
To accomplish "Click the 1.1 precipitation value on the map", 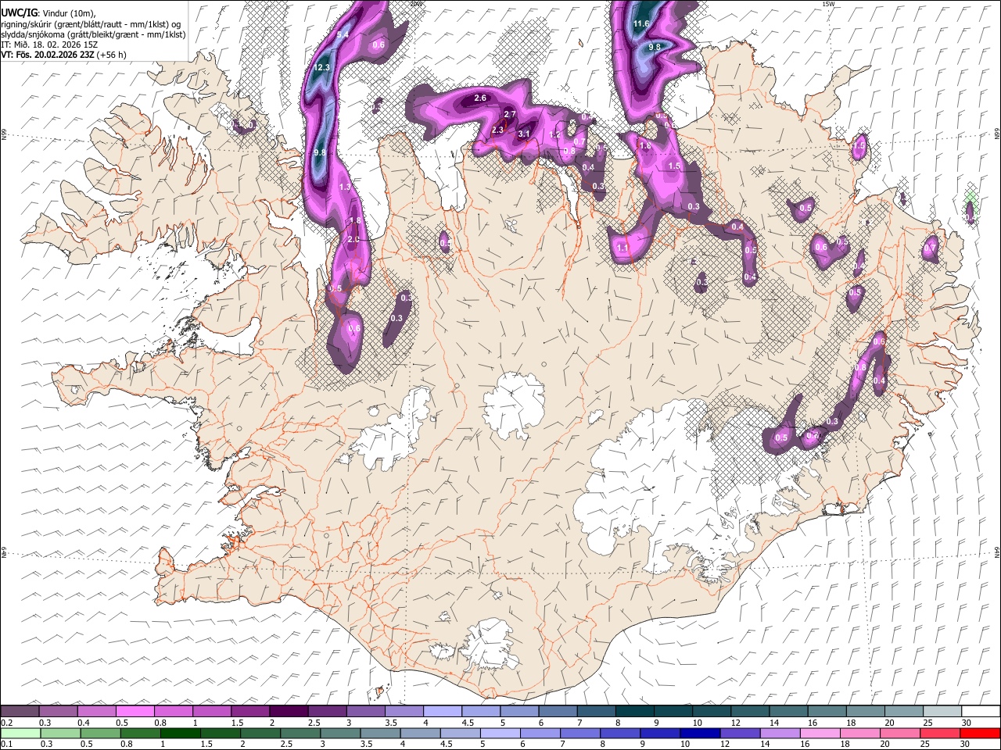I will pyautogui.click(x=622, y=248).
